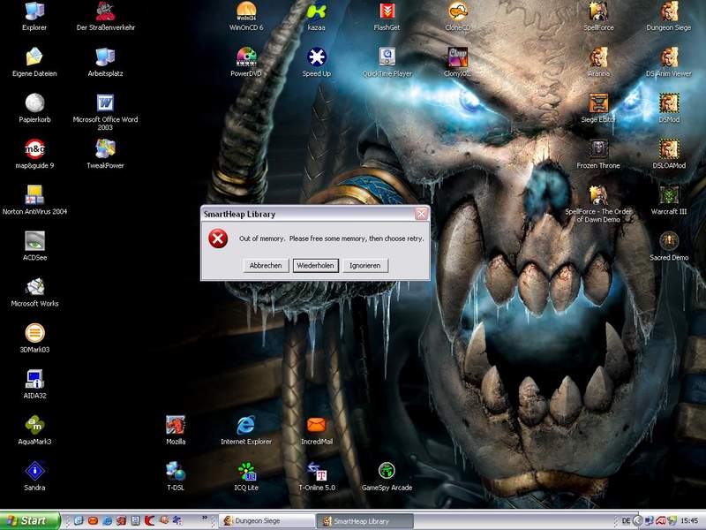706x530 pixels.
Task: Open the Warcraft III shortcut
Action: click(669, 195)
